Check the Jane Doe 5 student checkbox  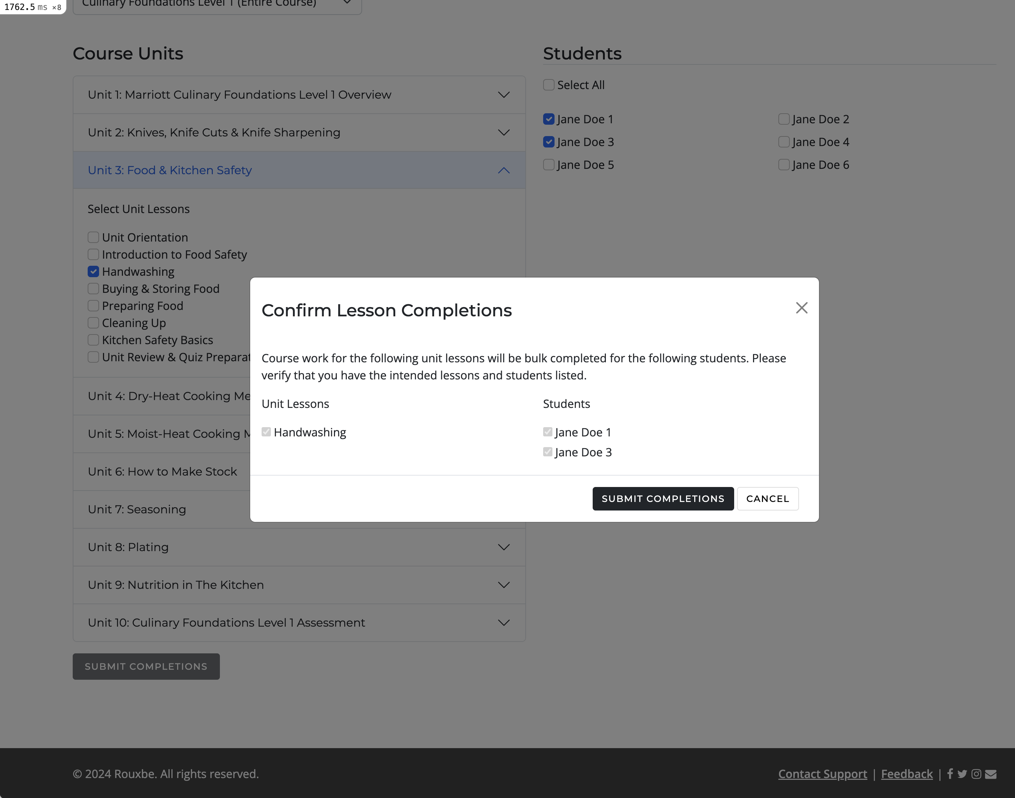548,165
